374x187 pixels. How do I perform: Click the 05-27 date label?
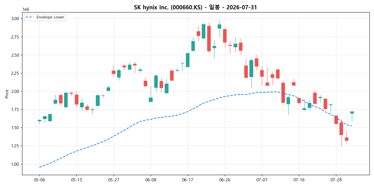pyautogui.click(x=114, y=180)
